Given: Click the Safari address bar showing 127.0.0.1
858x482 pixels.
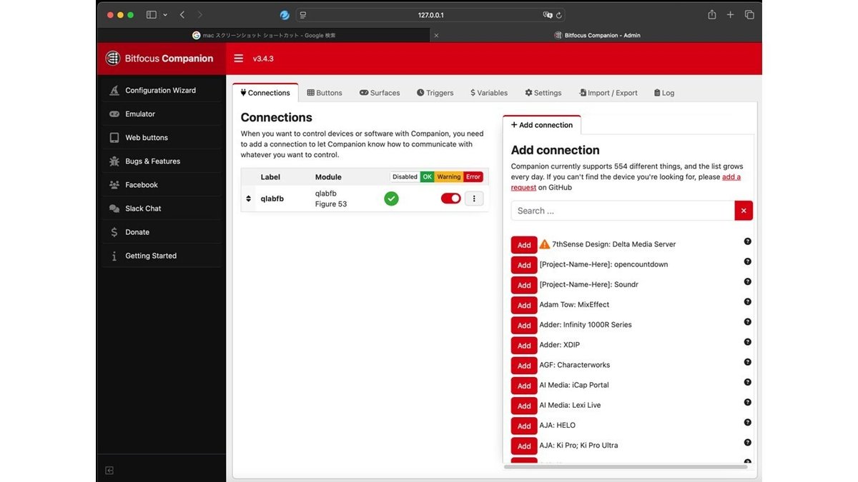Looking at the screenshot, I should (430, 14).
